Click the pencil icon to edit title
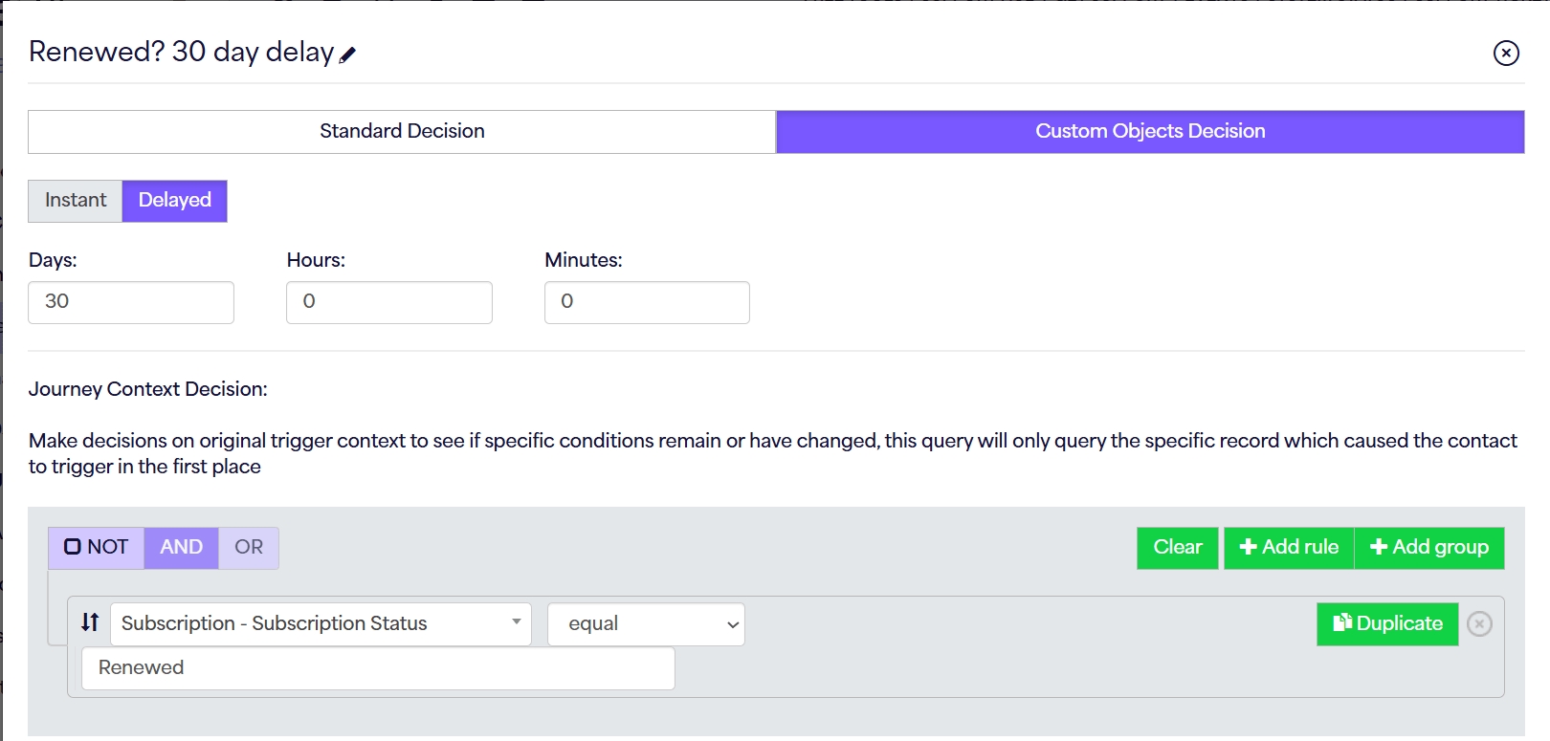 click(x=347, y=55)
